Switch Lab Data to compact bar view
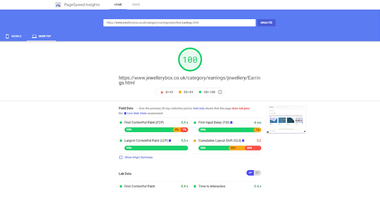Screen dimensions: 380x199 tap(250, 173)
